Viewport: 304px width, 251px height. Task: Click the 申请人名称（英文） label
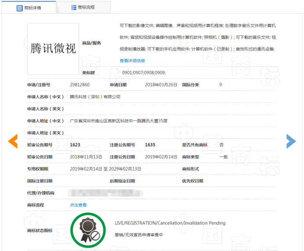[x=45, y=109]
